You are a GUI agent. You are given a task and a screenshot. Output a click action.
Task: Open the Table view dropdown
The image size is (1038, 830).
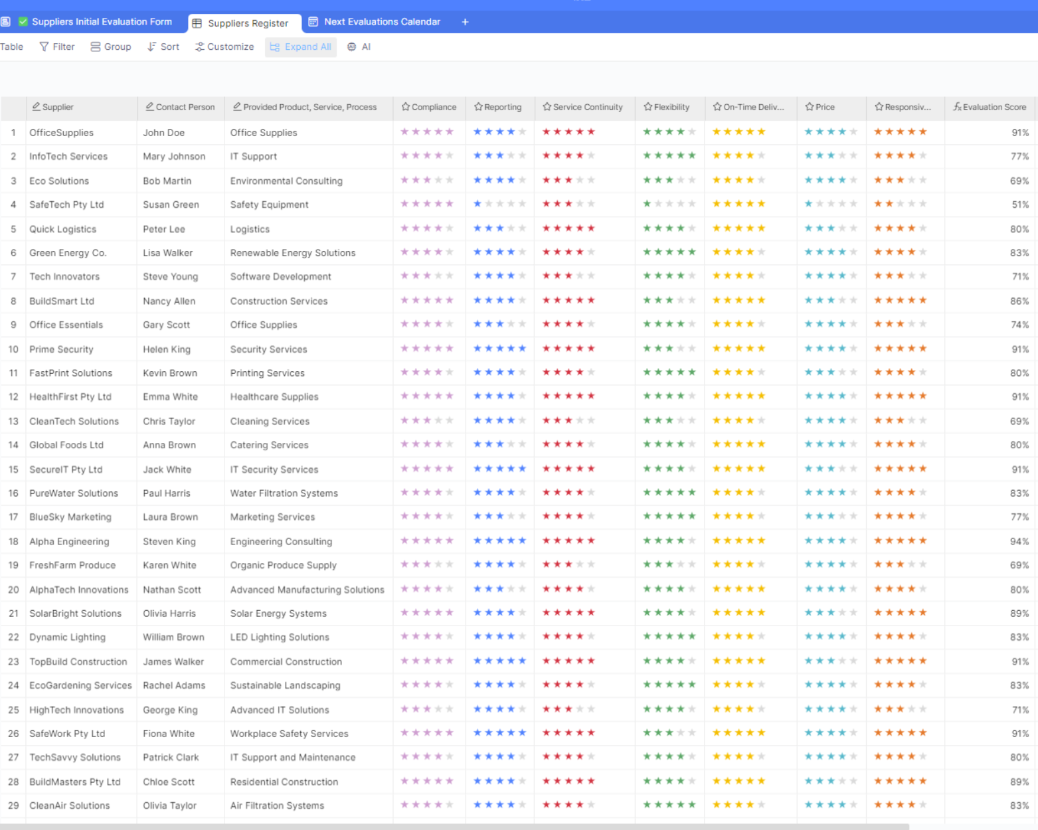coord(11,47)
